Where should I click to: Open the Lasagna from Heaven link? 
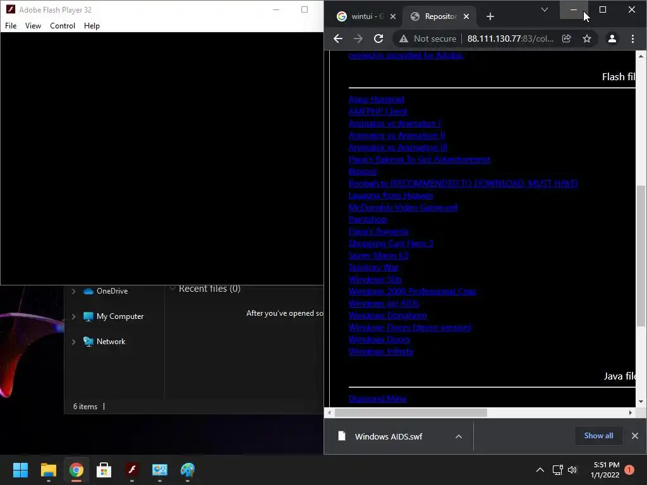point(390,196)
